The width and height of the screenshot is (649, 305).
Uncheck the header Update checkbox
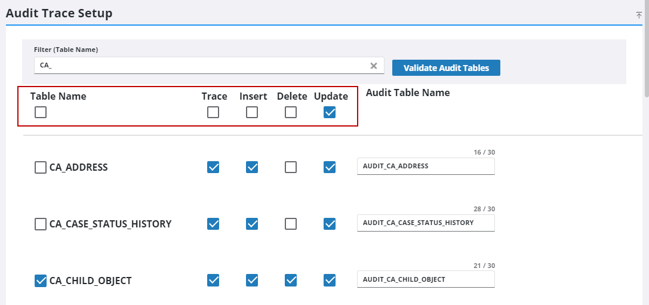(x=330, y=112)
